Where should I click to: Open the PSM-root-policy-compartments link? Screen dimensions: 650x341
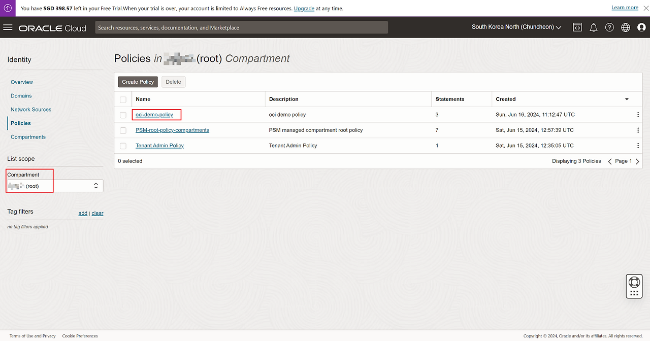pyautogui.click(x=172, y=130)
